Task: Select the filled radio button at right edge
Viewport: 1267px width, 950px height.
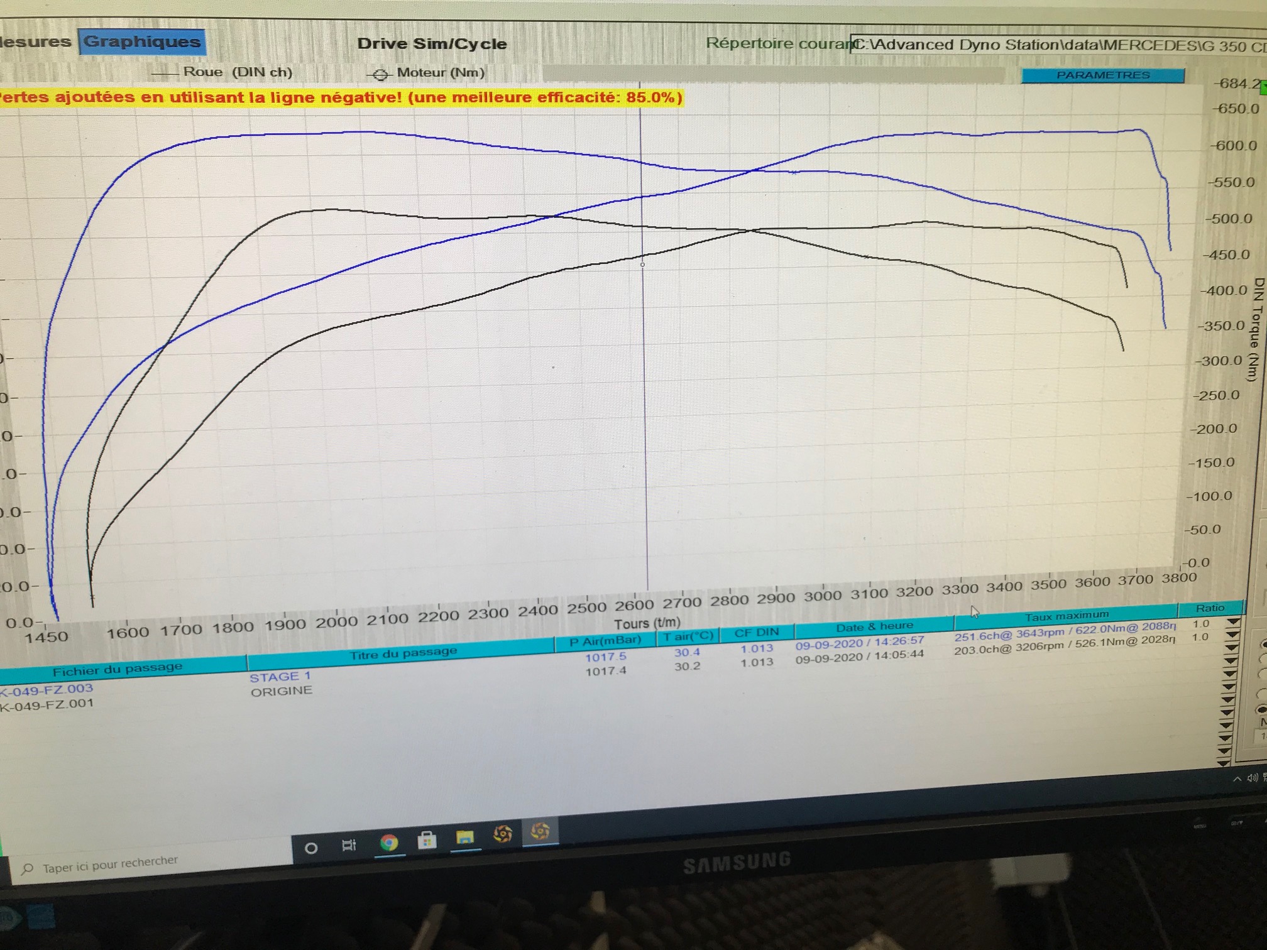Action: [1262, 709]
